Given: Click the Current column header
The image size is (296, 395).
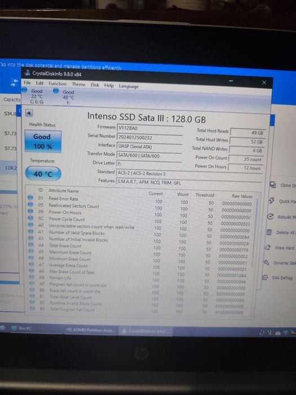Looking at the screenshot, I should point(156,194).
